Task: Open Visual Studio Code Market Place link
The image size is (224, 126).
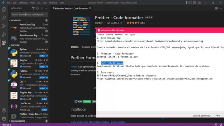Action: 98,122
